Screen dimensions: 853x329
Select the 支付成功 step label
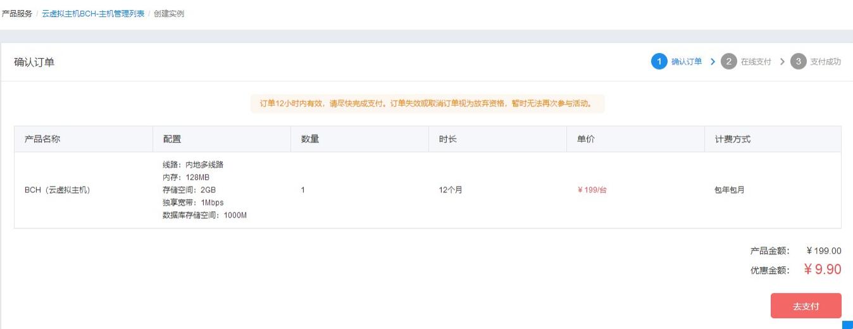click(826, 61)
